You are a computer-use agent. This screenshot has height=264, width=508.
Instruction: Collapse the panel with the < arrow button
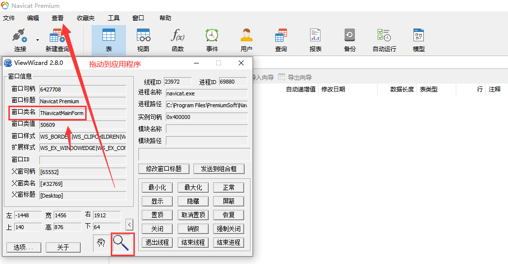(129, 225)
